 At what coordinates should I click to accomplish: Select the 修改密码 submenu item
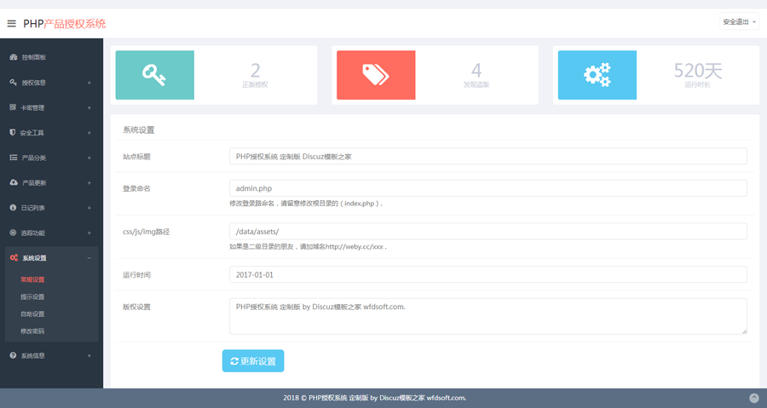[32, 330]
